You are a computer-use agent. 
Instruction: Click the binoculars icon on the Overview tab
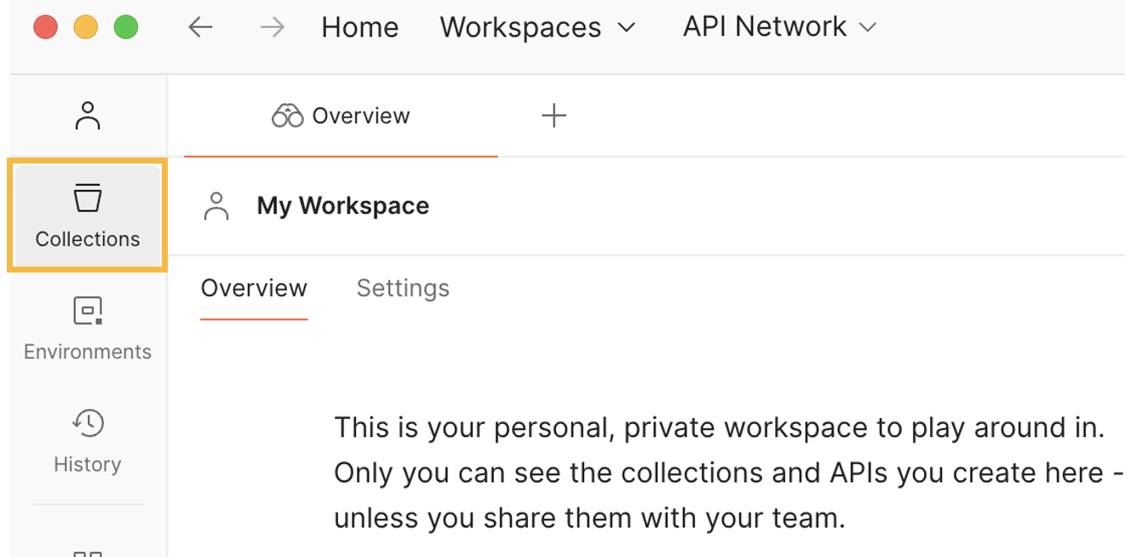coord(287,116)
